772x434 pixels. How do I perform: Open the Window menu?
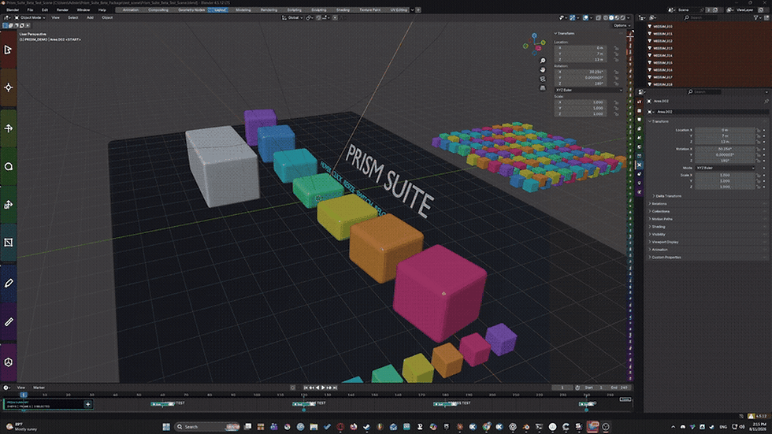pyautogui.click(x=84, y=9)
